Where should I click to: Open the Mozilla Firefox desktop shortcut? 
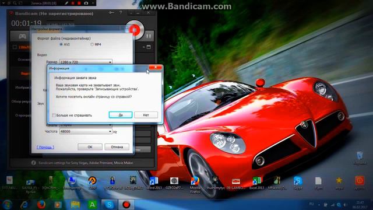click(x=195, y=184)
